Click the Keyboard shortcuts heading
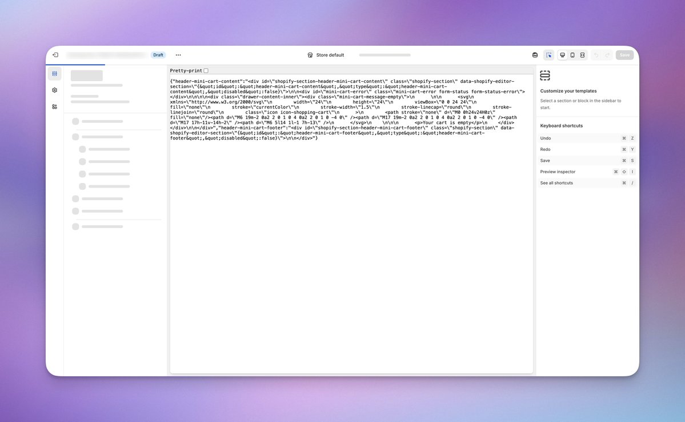The height and width of the screenshot is (422, 685). pyautogui.click(x=562, y=125)
